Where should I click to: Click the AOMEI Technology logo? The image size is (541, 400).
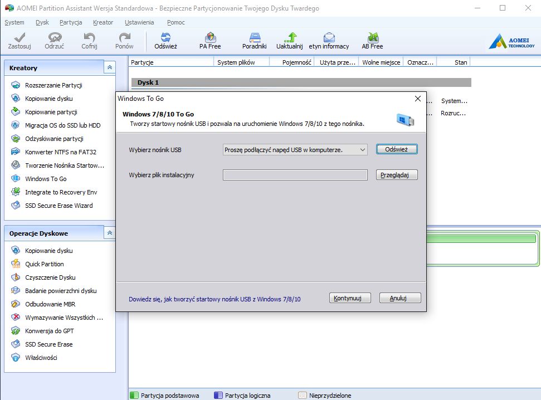[511, 41]
